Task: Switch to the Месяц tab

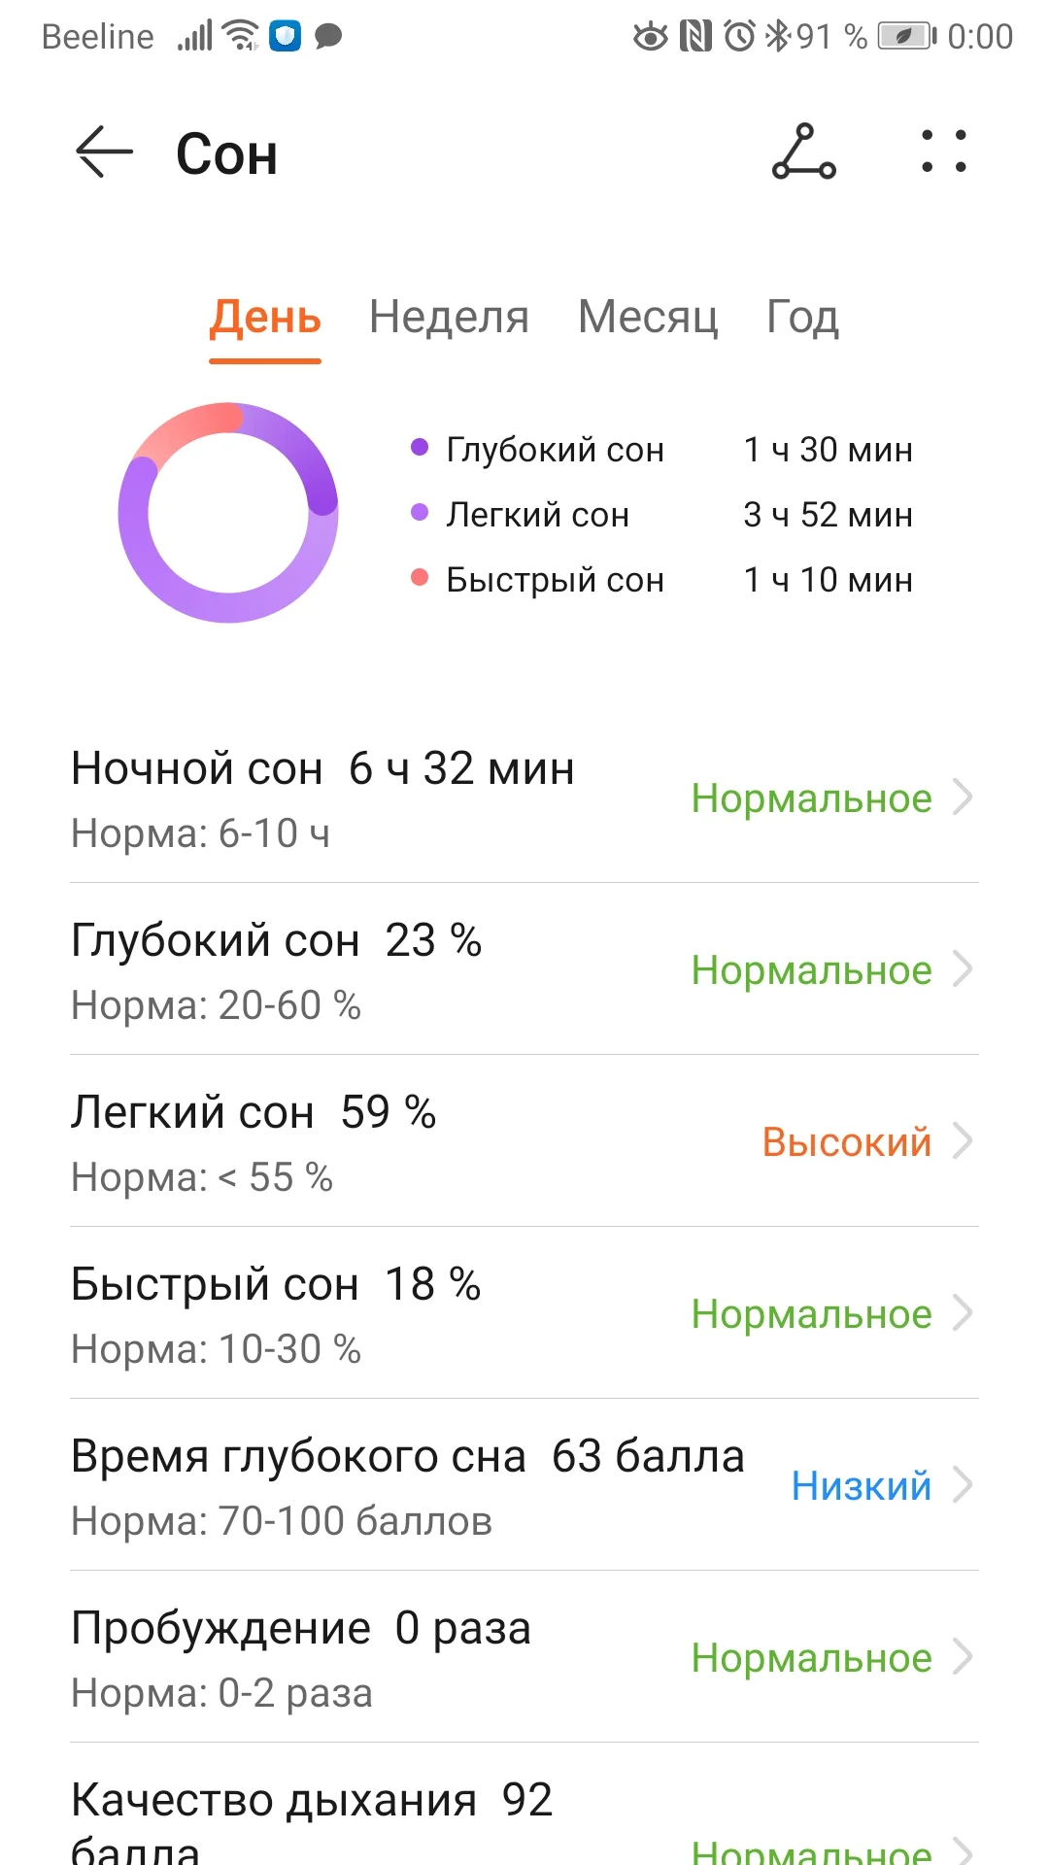Action: [x=648, y=317]
